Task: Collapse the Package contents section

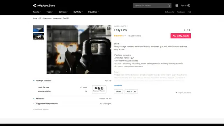Action: 34,80
